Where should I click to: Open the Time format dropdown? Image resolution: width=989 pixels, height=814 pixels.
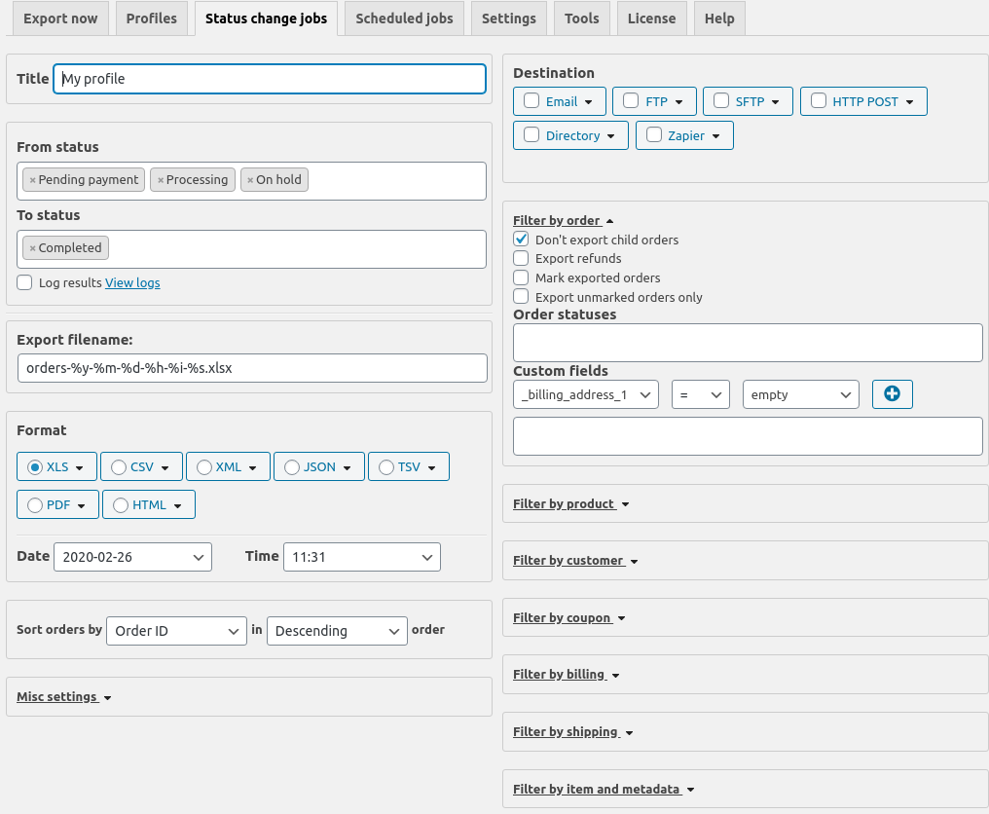362,557
